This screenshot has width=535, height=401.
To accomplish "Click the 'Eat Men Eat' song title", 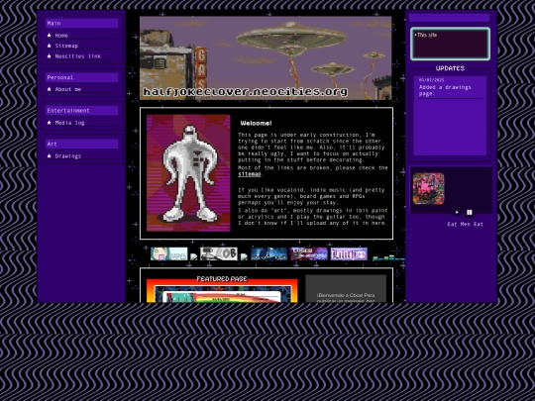I will pos(466,225).
